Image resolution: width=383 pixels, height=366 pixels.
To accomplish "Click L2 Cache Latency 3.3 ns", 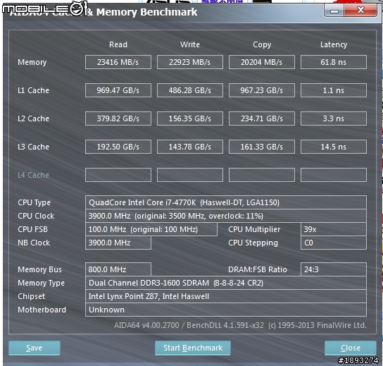I will 334,118.
